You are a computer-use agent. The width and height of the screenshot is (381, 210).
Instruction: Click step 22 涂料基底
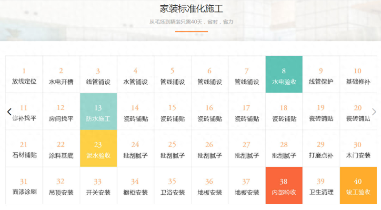coord(61,149)
